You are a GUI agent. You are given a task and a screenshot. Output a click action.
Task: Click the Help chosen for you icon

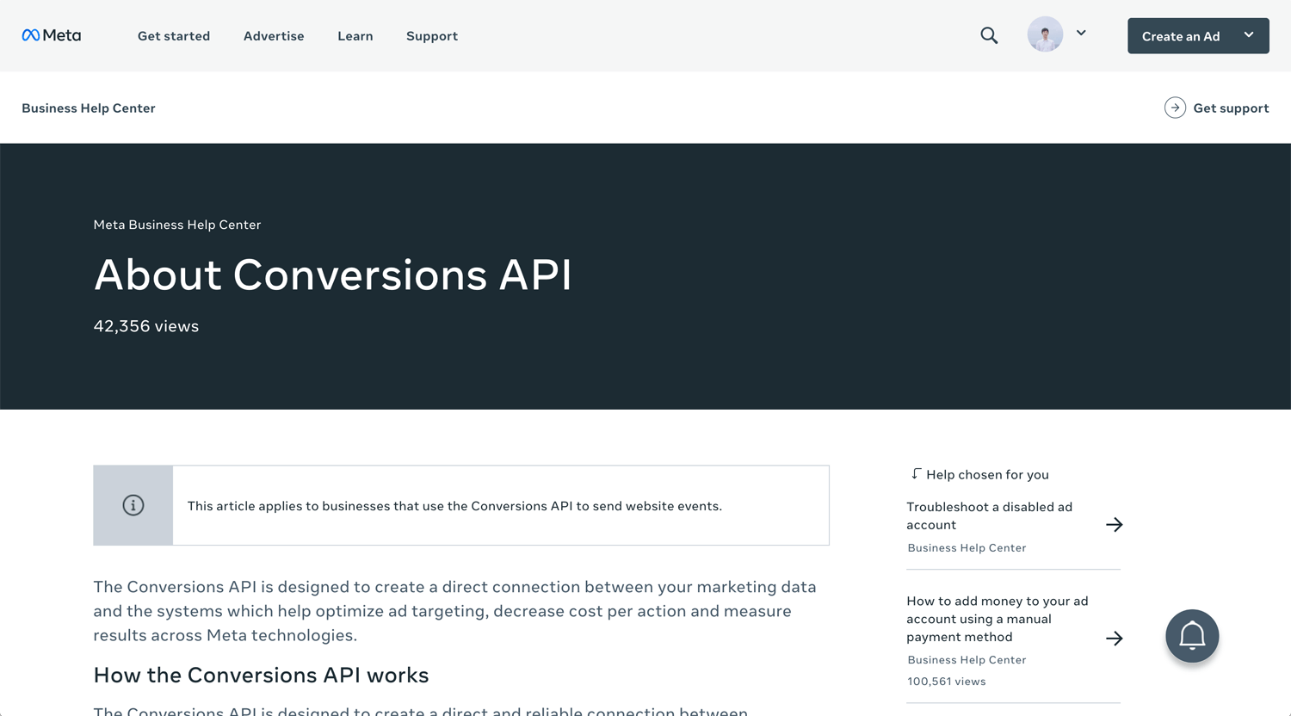coord(916,473)
